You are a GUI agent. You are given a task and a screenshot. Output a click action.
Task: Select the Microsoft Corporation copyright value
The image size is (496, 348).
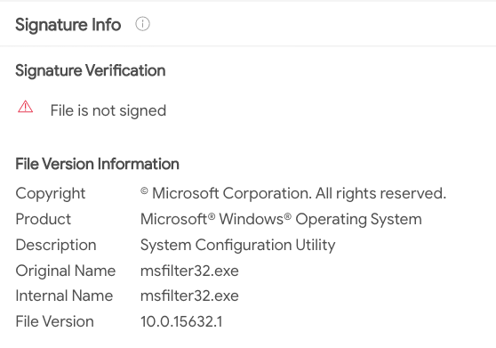[293, 193]
